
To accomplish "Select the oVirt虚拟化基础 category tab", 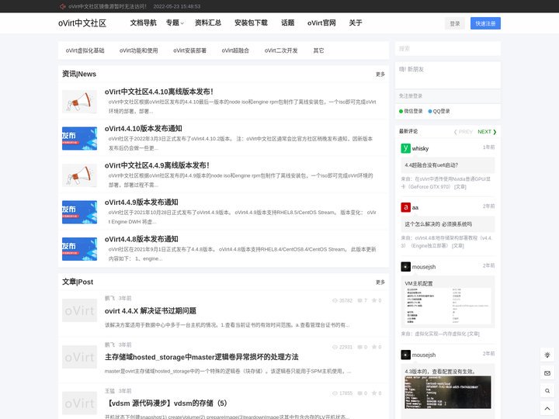I will coord(85,50).
